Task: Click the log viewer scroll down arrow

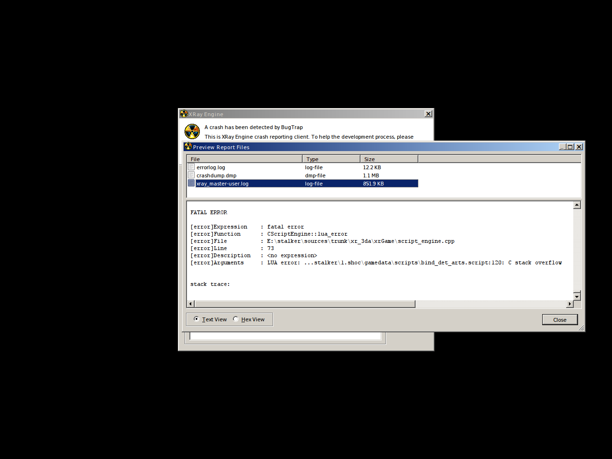Action: (577, 296)
